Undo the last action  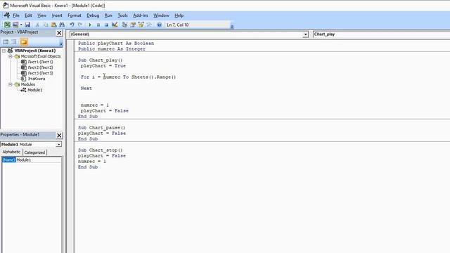point(72,25)
